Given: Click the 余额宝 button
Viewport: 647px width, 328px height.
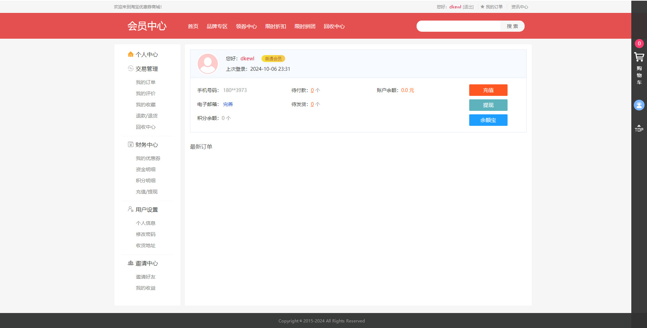Looking at the screenshot, I should click(x=488, y=120).
